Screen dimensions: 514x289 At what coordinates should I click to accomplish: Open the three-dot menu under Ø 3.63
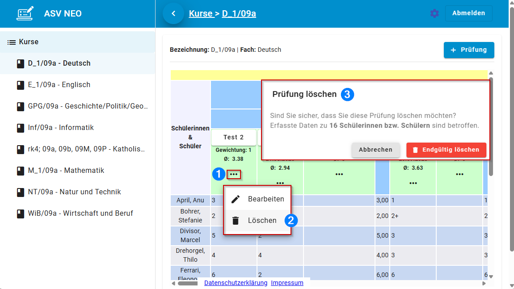413,183
